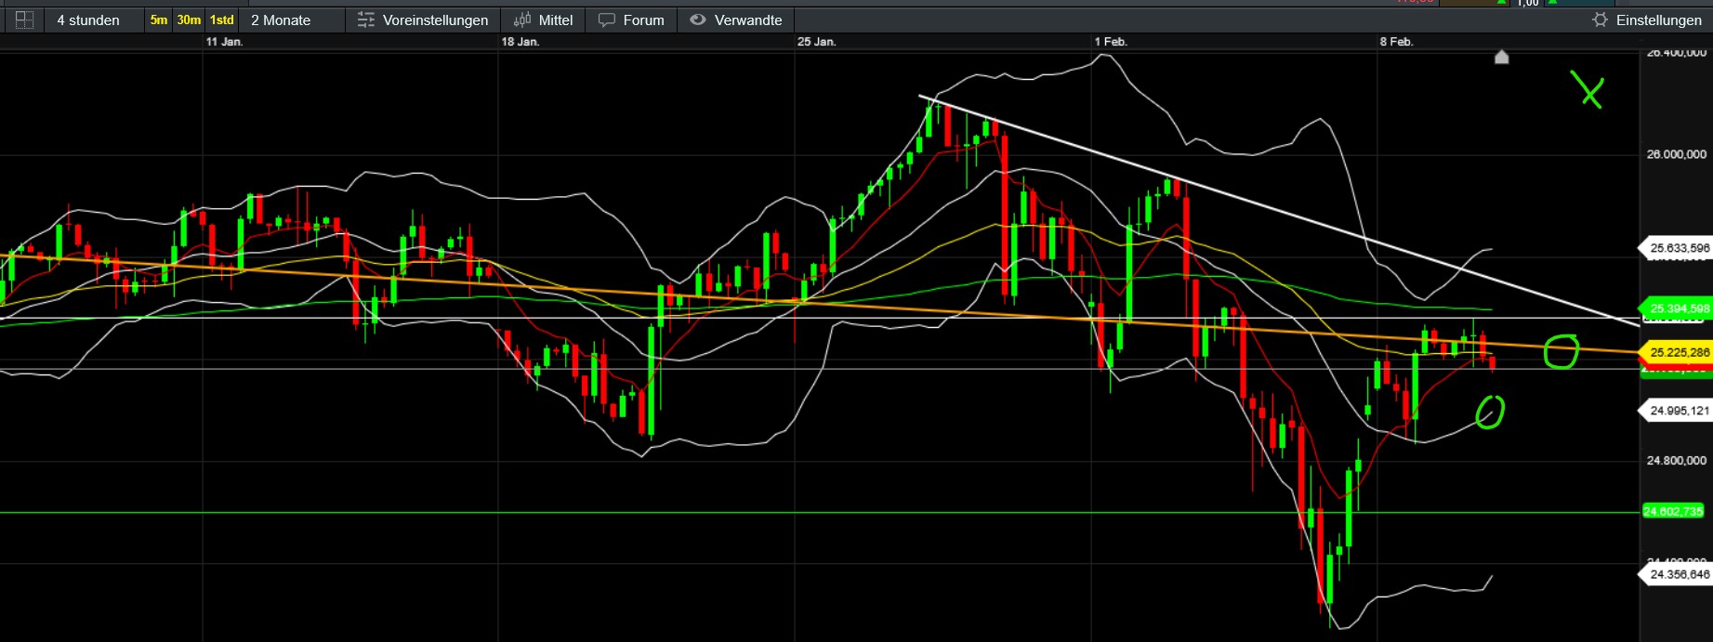Click the Einstellungen gear icon
1713x642 pixels.
point(1600,20)
